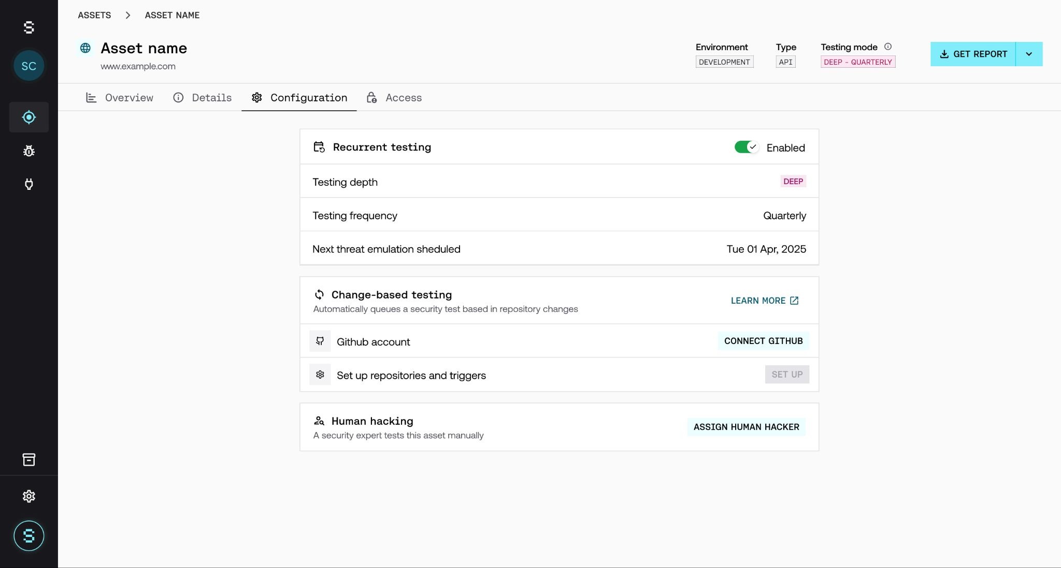1061x568 pixels.
Task: Click the DEEP testing depth badge
Action: [x=793, y=181]
